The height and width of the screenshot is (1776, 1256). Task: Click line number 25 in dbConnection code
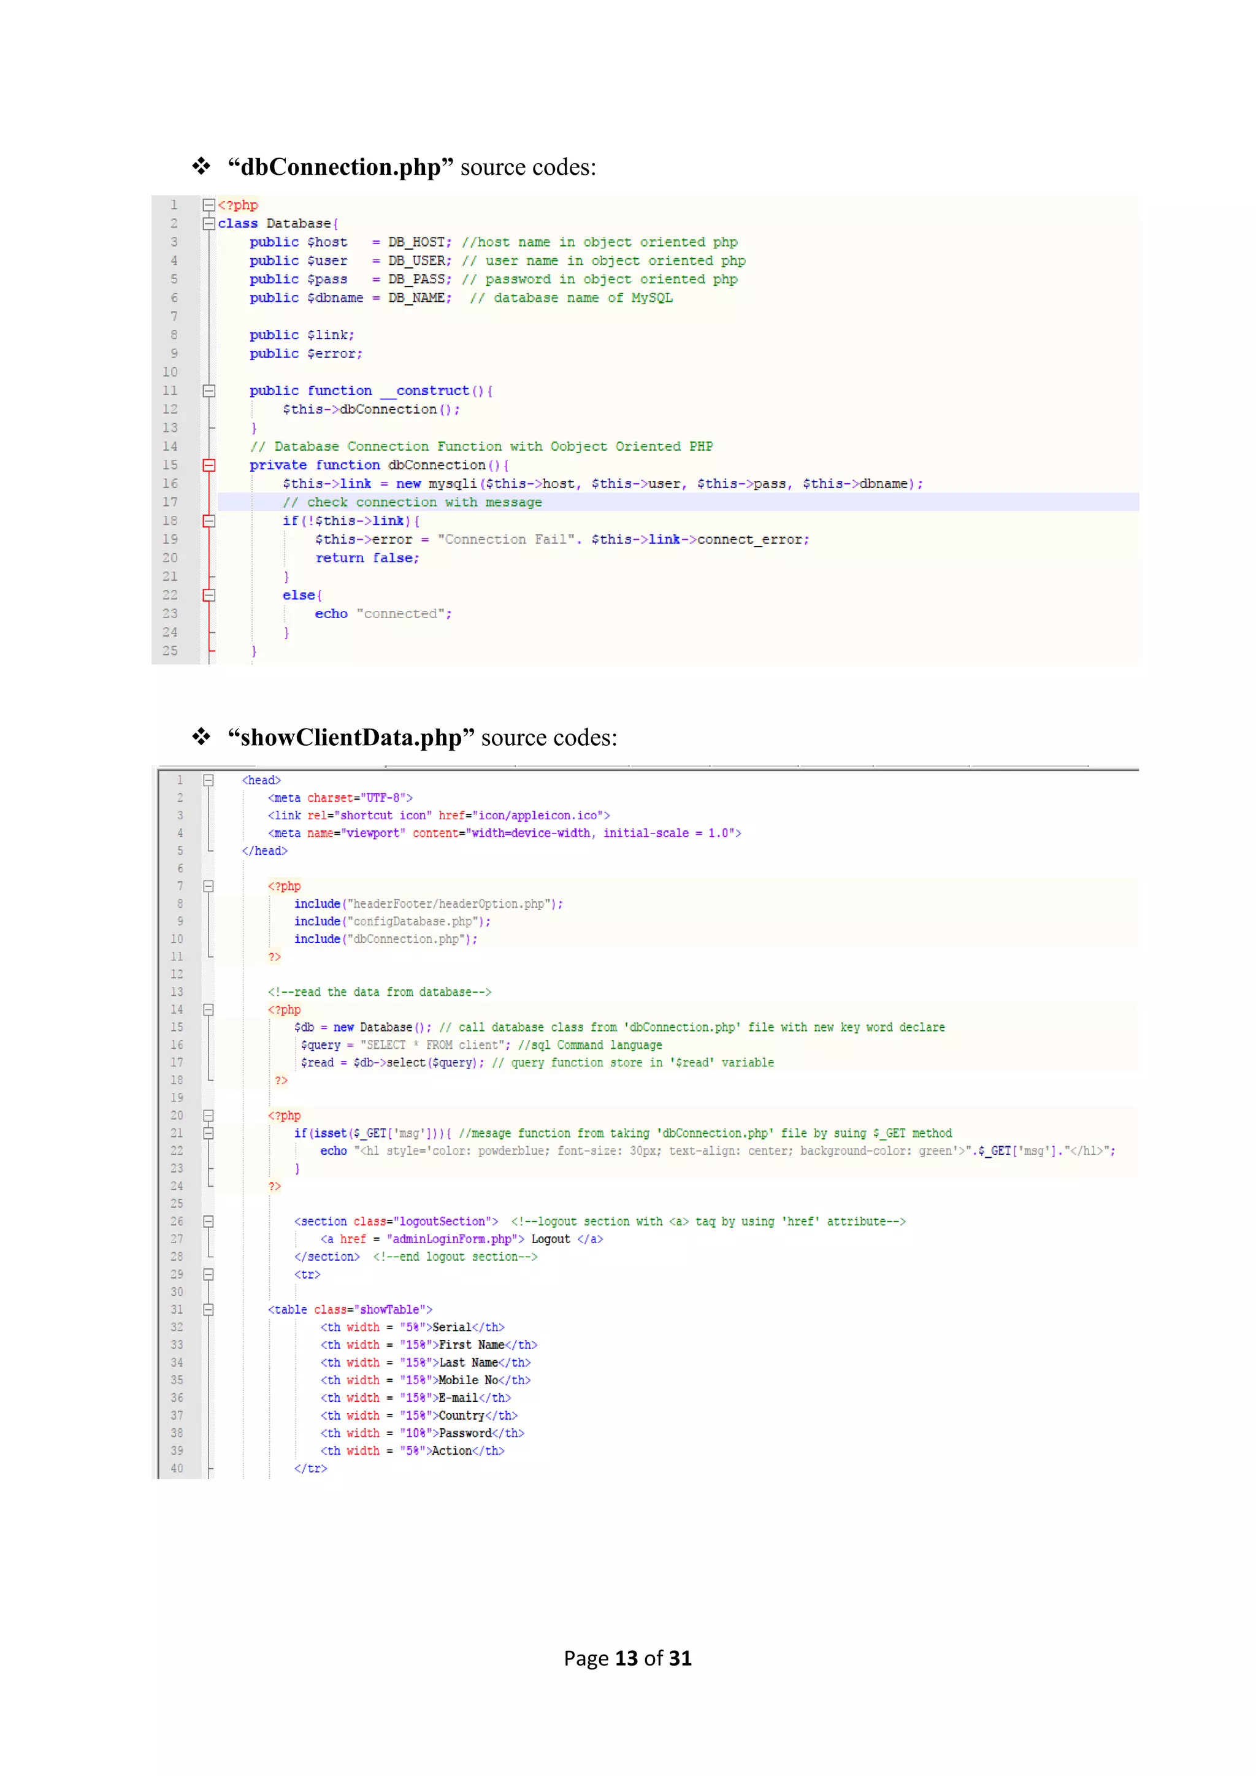pos(170,651)
